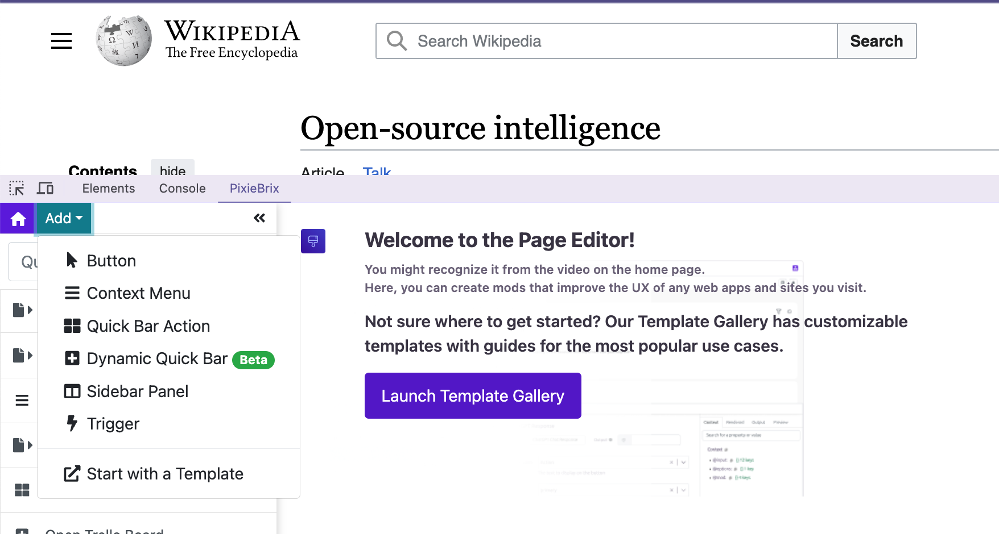The image size is (999, 534).
Task: Select the PixieBrix DevTools tab
Action: tap(254, 189)
